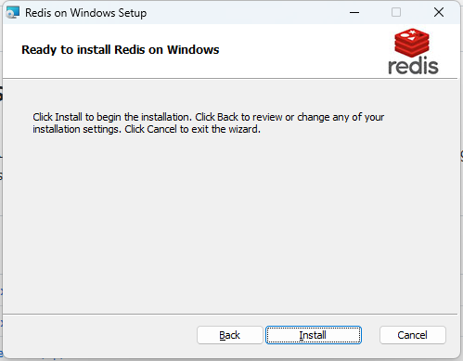Click the word 'wizard' in the instructions
This screenshot has height=361, width=463.
(x=243, y=129)
